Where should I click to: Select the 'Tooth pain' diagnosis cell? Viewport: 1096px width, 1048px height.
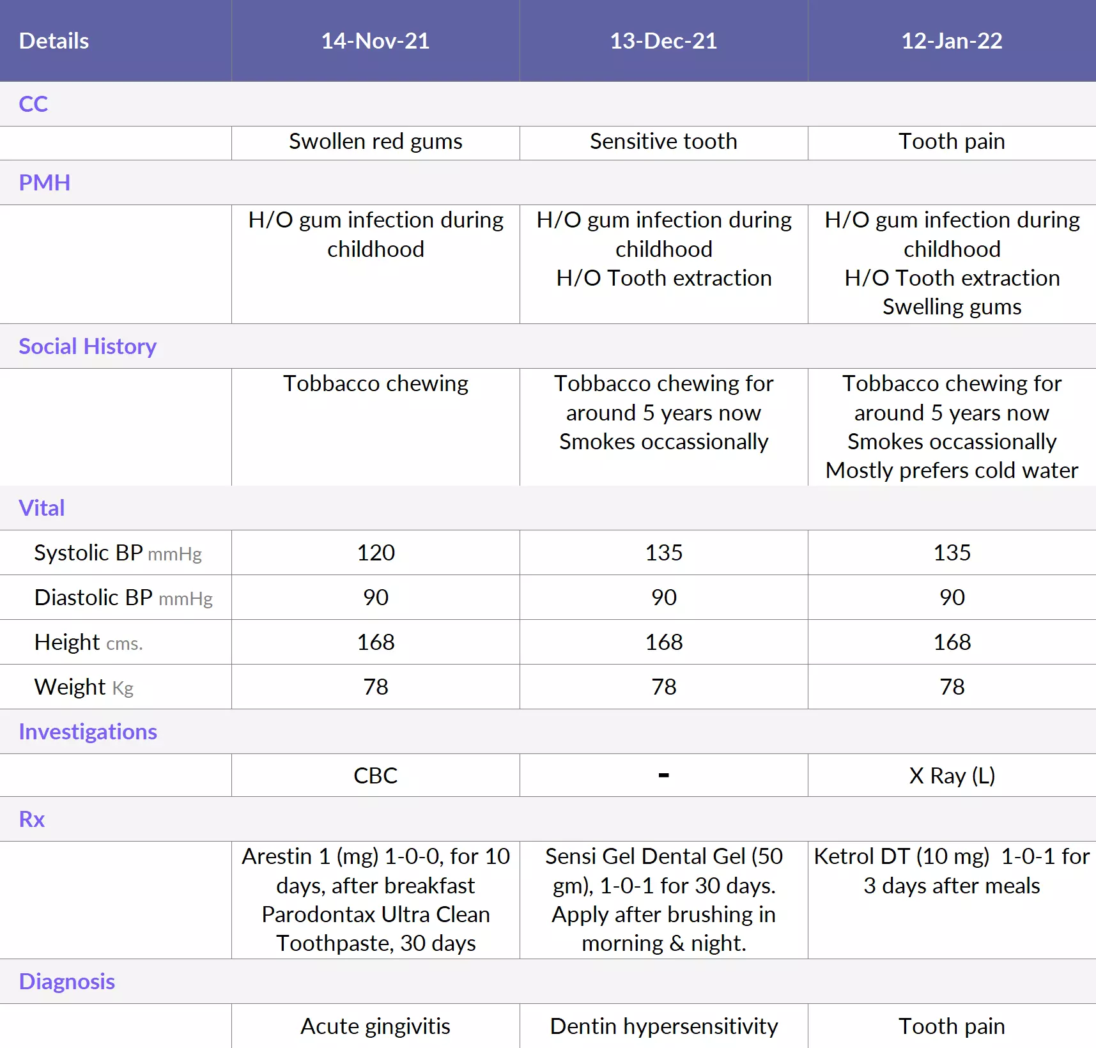tap(952, 1026)
